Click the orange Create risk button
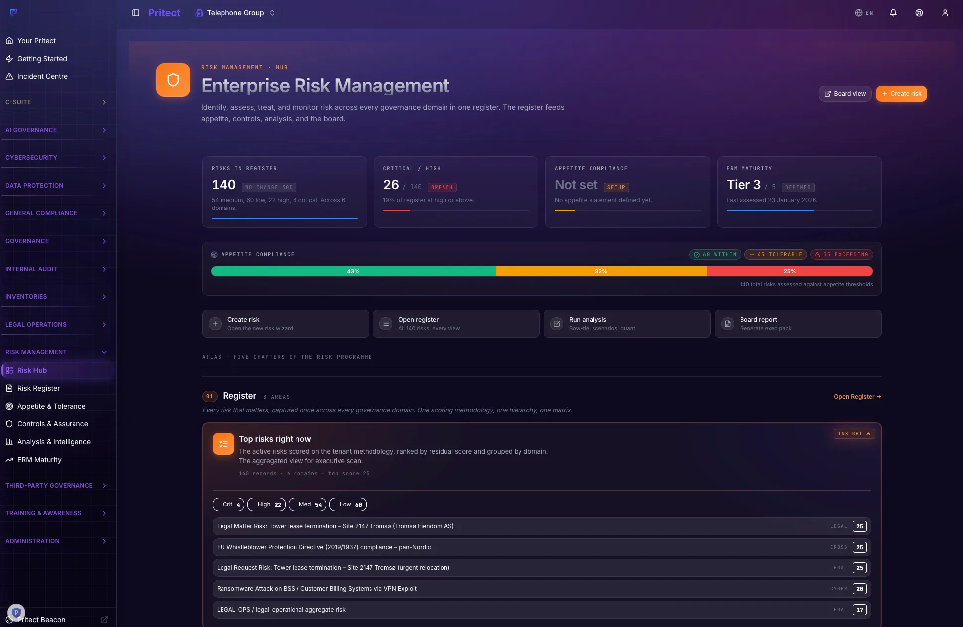963x627 pixels. 901,94
